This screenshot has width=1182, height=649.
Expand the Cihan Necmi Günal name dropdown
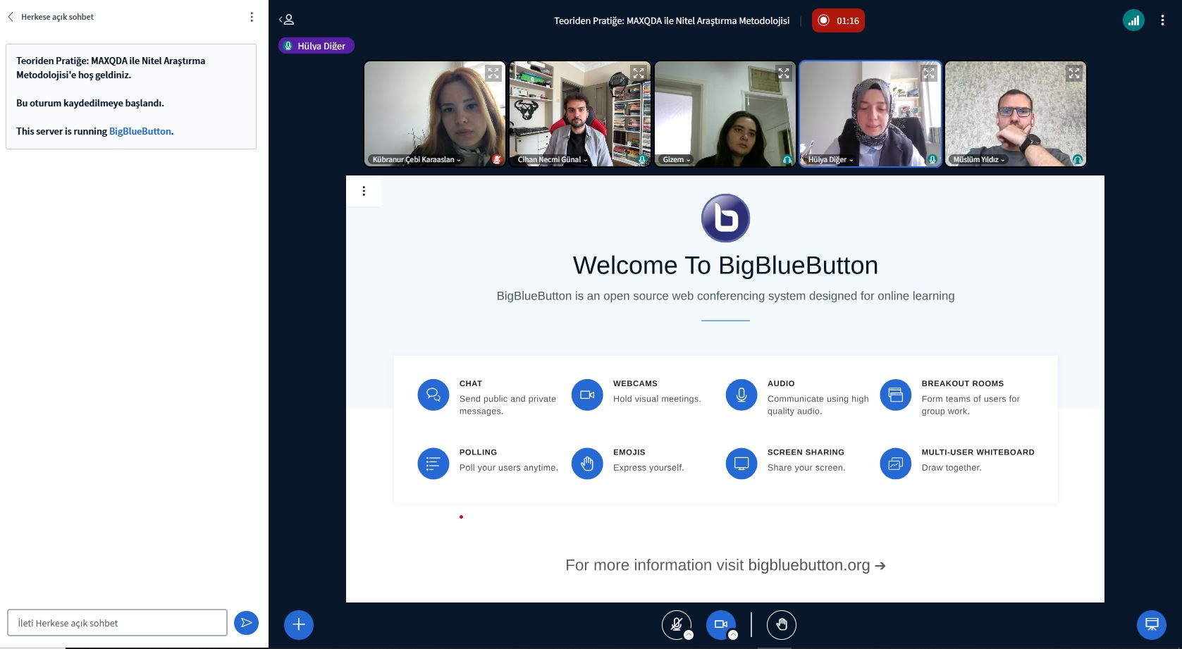552,160
